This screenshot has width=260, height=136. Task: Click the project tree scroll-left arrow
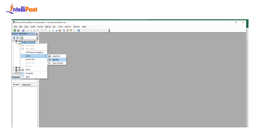13,73
